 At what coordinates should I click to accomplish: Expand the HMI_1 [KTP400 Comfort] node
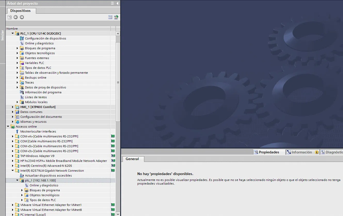point(13,107)
